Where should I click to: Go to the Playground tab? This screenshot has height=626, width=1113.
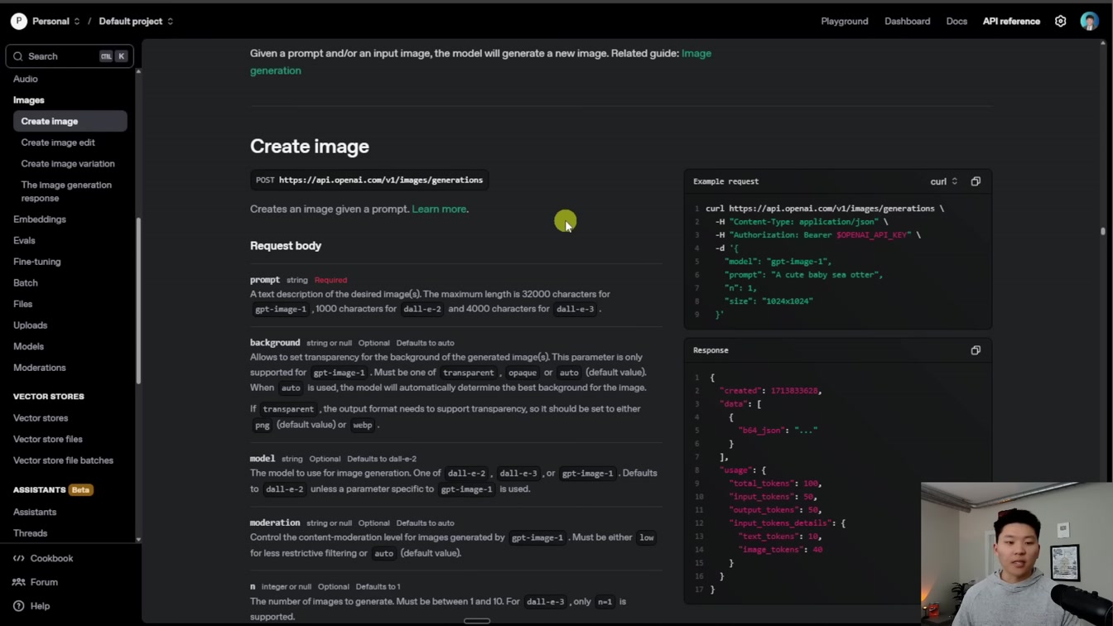point(845,21)
